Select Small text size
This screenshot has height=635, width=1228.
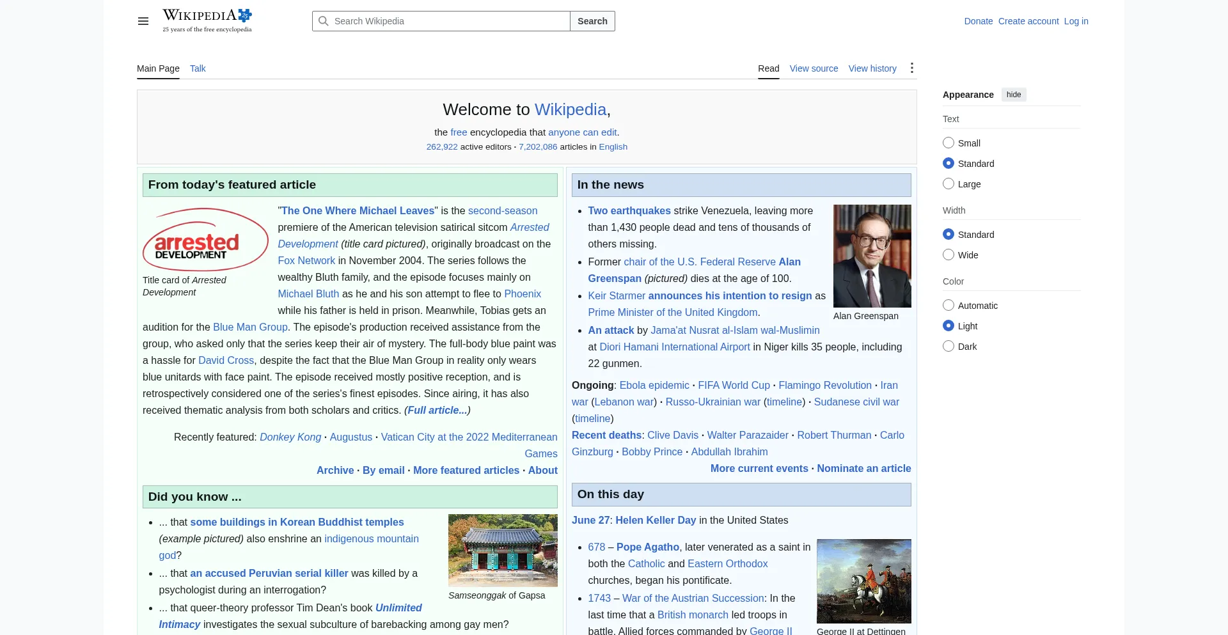click(949, 143)
